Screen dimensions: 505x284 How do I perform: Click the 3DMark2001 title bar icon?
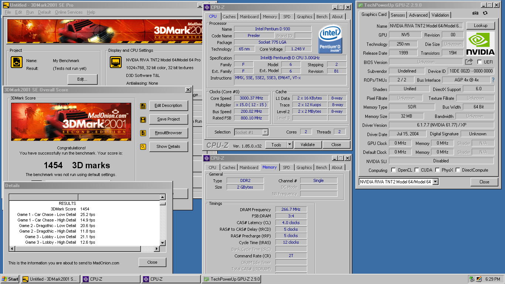(6, 5)
